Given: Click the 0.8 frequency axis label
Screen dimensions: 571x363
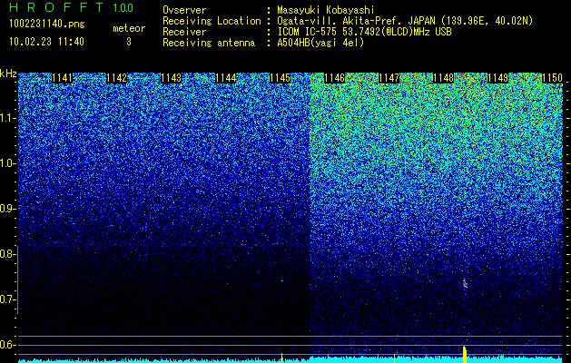Looking at the screenshot, I should [6, 254].
